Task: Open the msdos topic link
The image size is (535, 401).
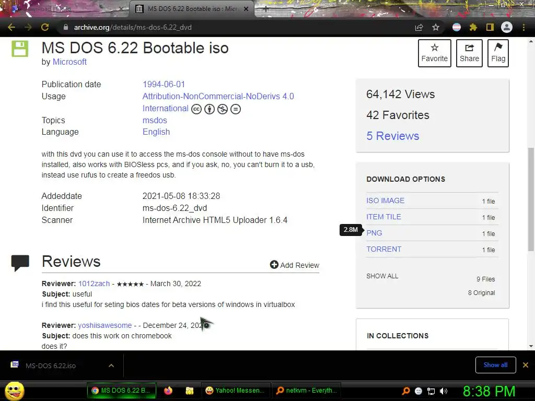Action: click(155, 121)
